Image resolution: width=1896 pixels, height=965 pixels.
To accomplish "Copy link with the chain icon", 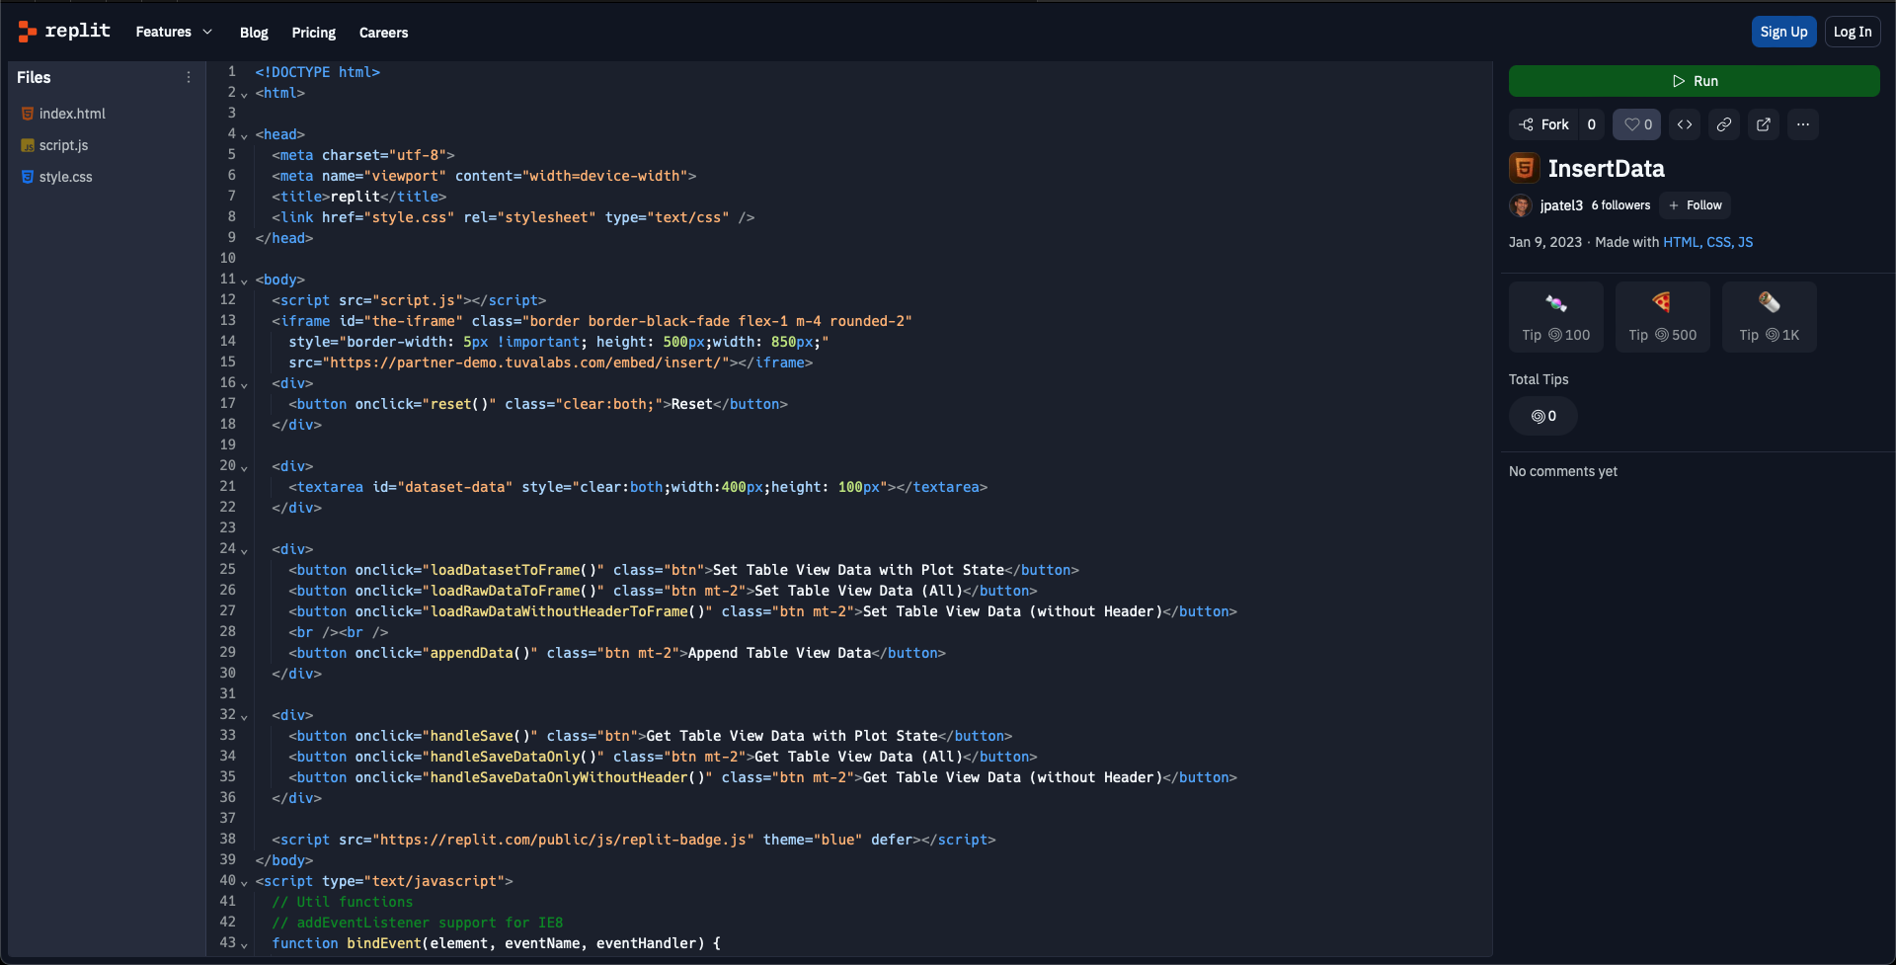I will coord(1724,124).
